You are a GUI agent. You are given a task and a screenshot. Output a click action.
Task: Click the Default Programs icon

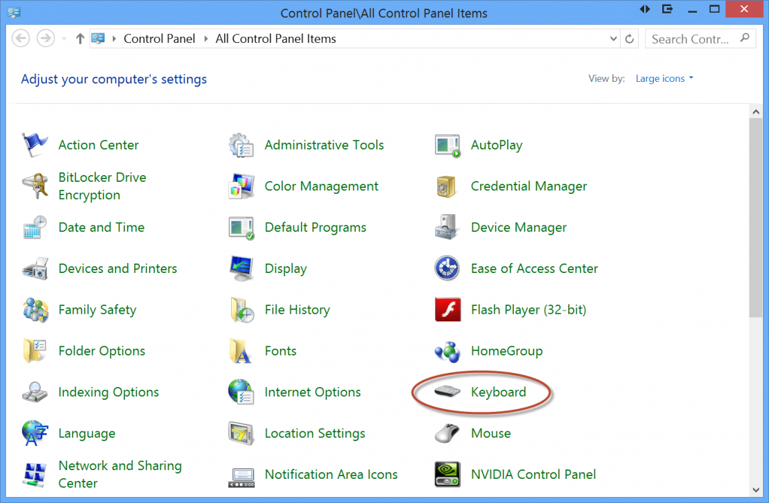point(241,227)
